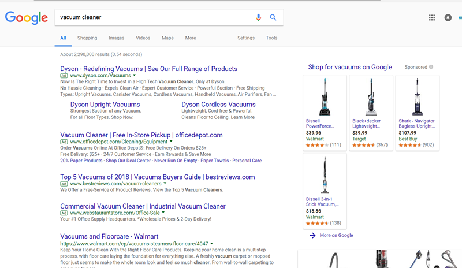Image resolution: width=462 pixels, height=268 pixels.
Task: Open the account notifications icon
Action: point(448,18)
